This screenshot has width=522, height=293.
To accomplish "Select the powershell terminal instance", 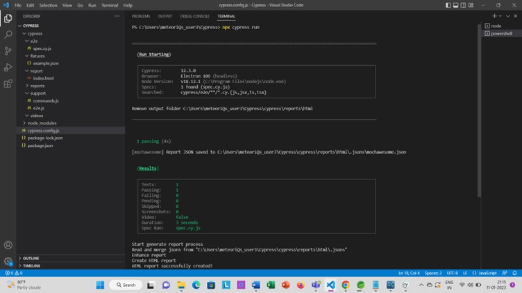I will click(501, 33).
